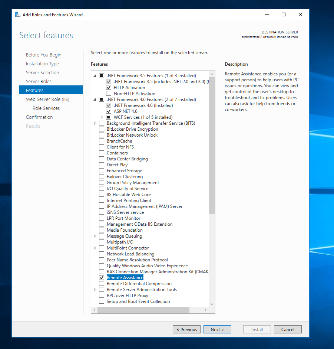Tick the Failover Clustering checkbox
Image resolution: width=334 pixels, height=349 pixels.
point(102,177)
